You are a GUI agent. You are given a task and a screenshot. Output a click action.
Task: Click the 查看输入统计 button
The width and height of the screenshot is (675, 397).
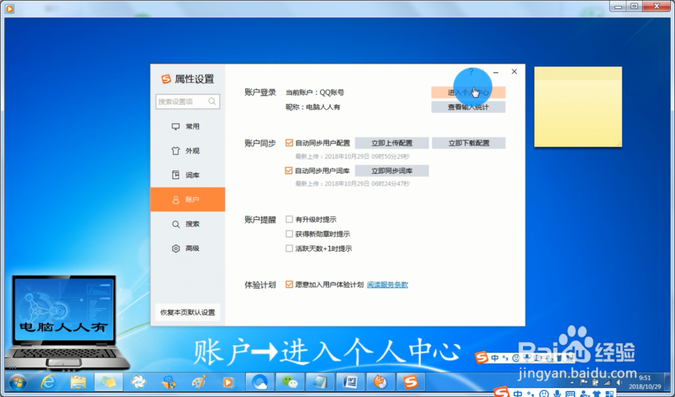click(x=468, y=107)
